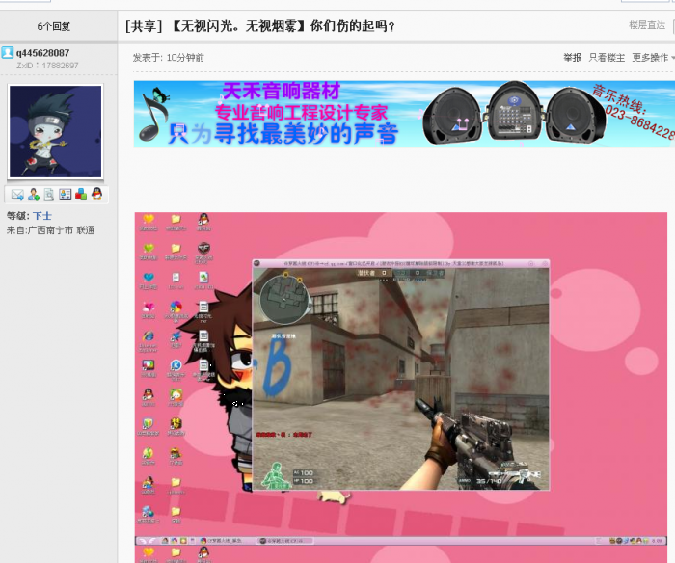The height and width of the screenshot is (563, 675).
Task: Select 只看楼主 to filter posts
Action: pos(607,57)
